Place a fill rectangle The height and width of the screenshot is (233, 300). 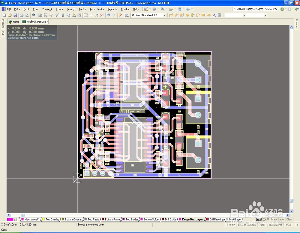203,15
